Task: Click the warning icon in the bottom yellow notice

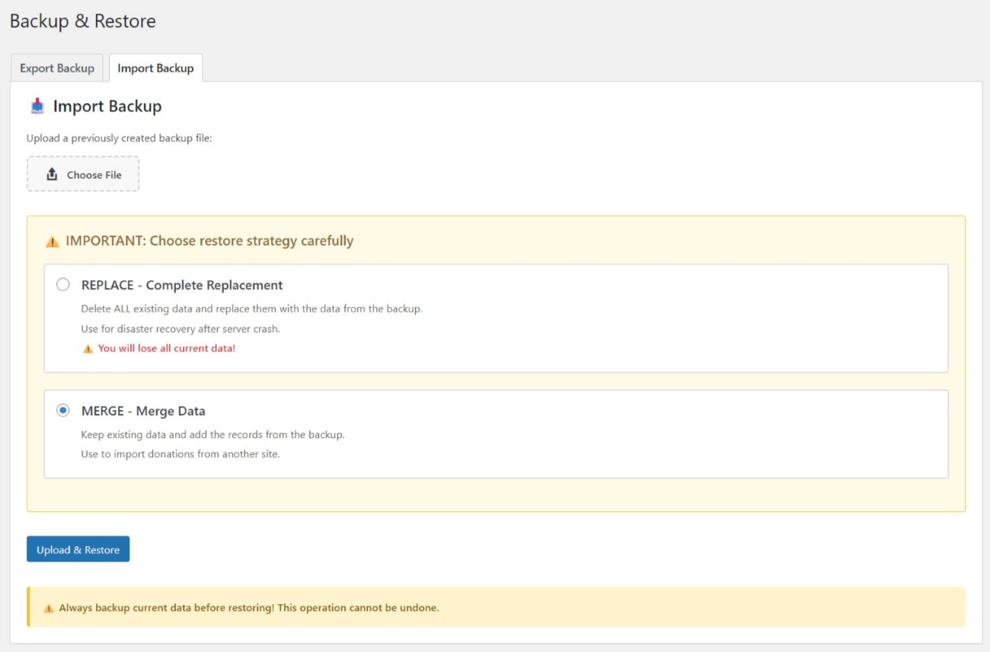Action: tap(49, 607)
